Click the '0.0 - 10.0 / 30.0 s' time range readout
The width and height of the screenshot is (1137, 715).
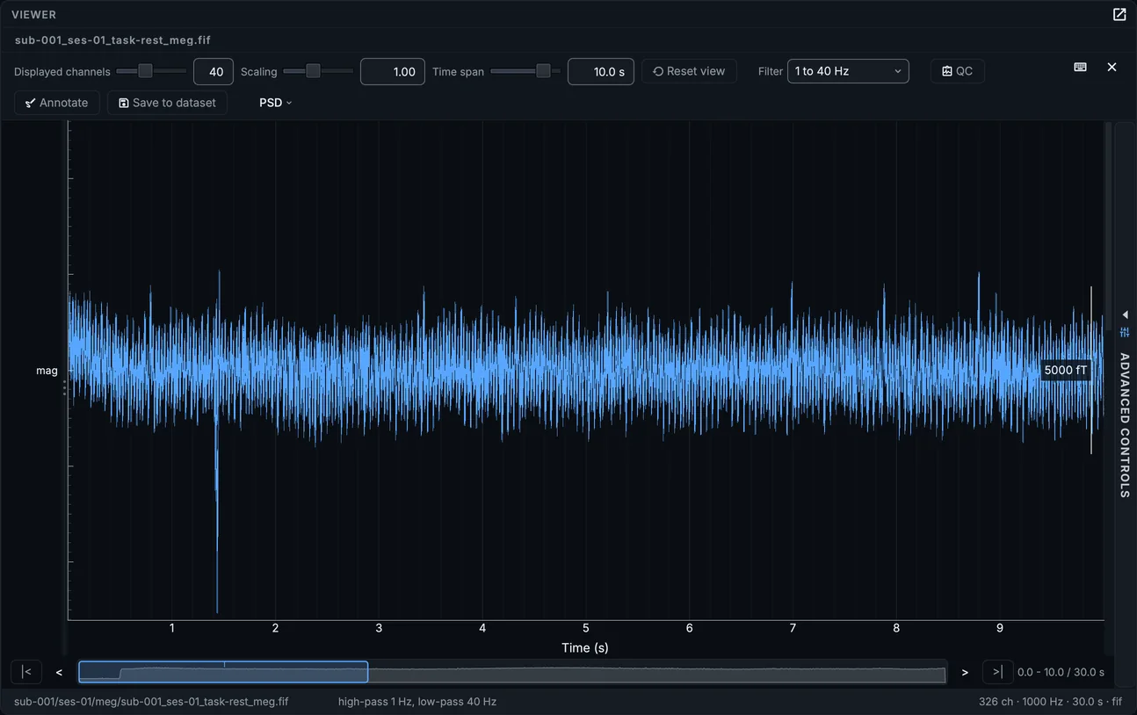1061,672
